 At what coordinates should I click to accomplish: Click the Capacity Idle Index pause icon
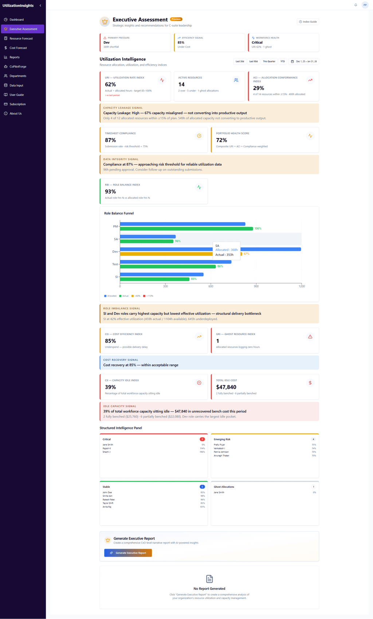pos(199,383)
